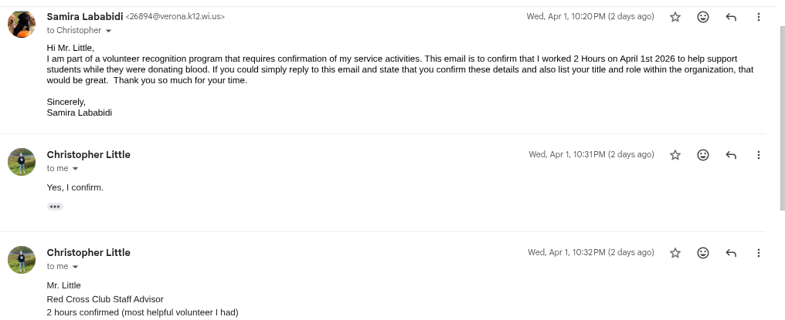Reply to the 10:31 PM message
Viewport: 785px width, 320px height.
pos(731,155)
